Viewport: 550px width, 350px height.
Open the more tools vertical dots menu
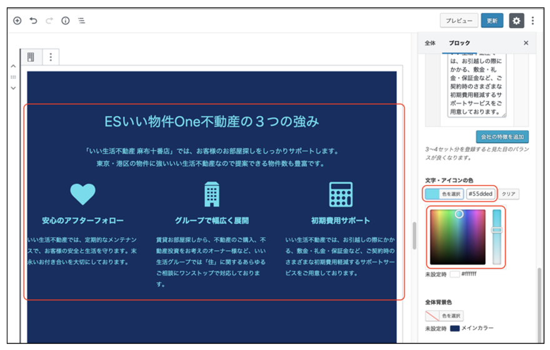tap(532, 21)
